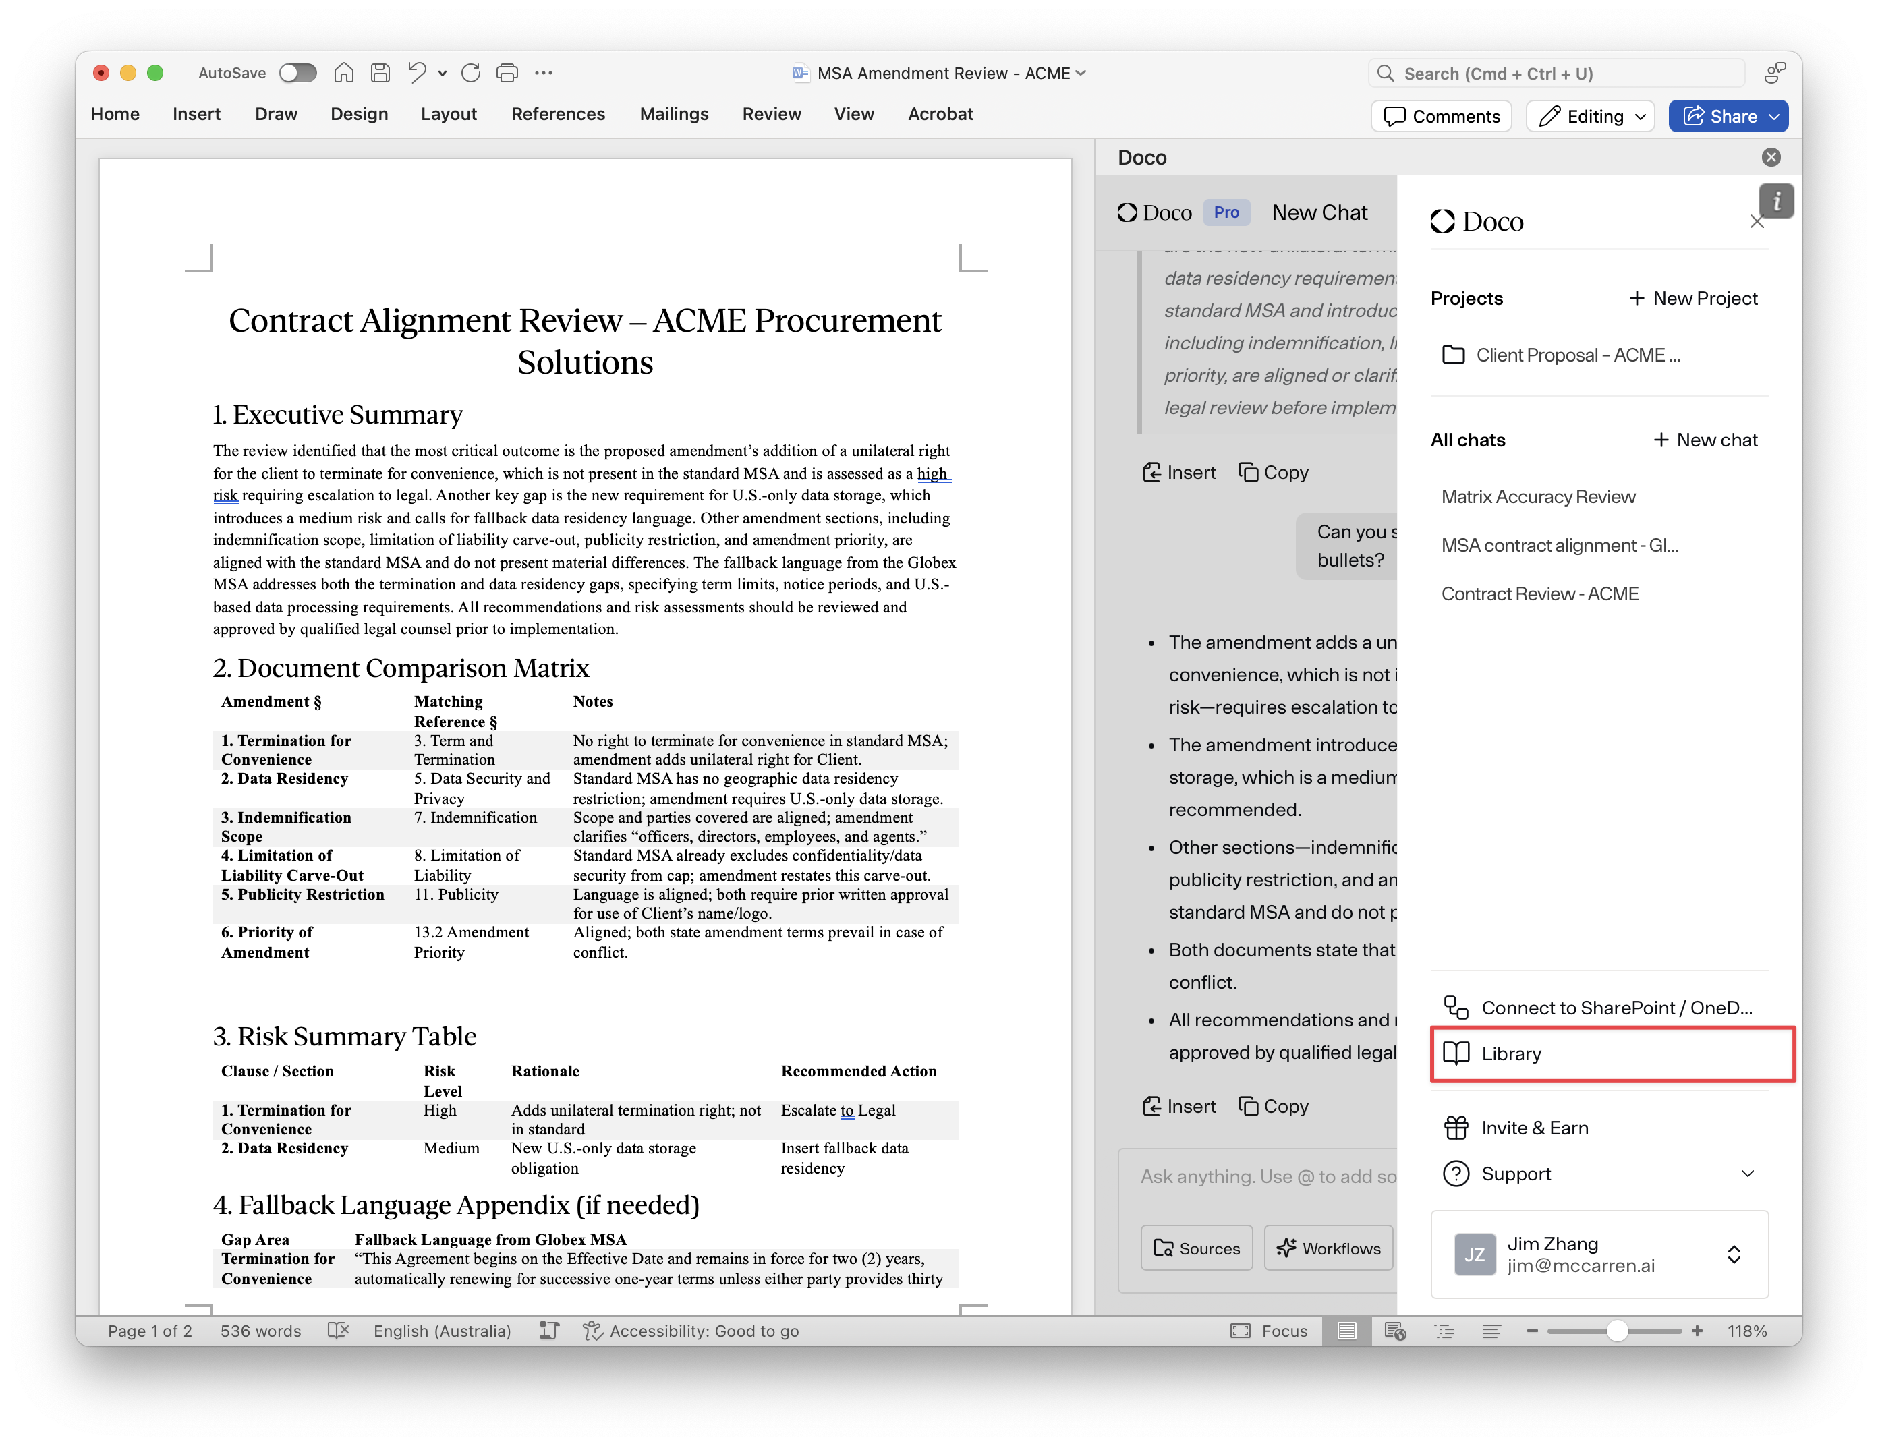Click the Search field in title bar
The image size is (1878, 1446).
tap(1556, 74)
